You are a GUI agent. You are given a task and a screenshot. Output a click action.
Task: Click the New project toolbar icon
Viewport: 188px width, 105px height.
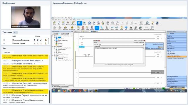point(63,23)
